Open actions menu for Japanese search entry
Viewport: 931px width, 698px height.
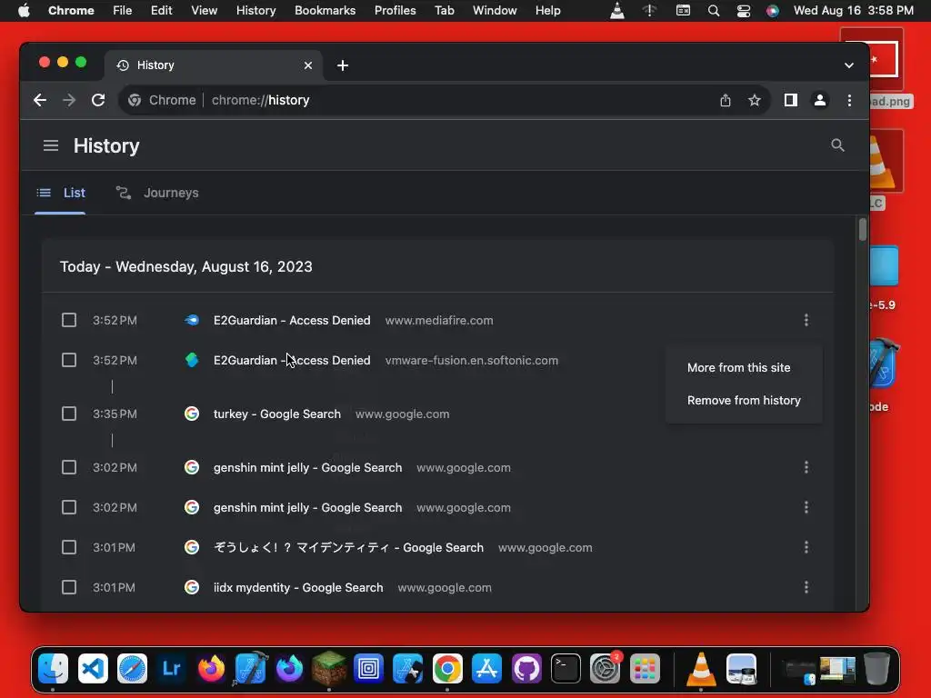(806, 547)
